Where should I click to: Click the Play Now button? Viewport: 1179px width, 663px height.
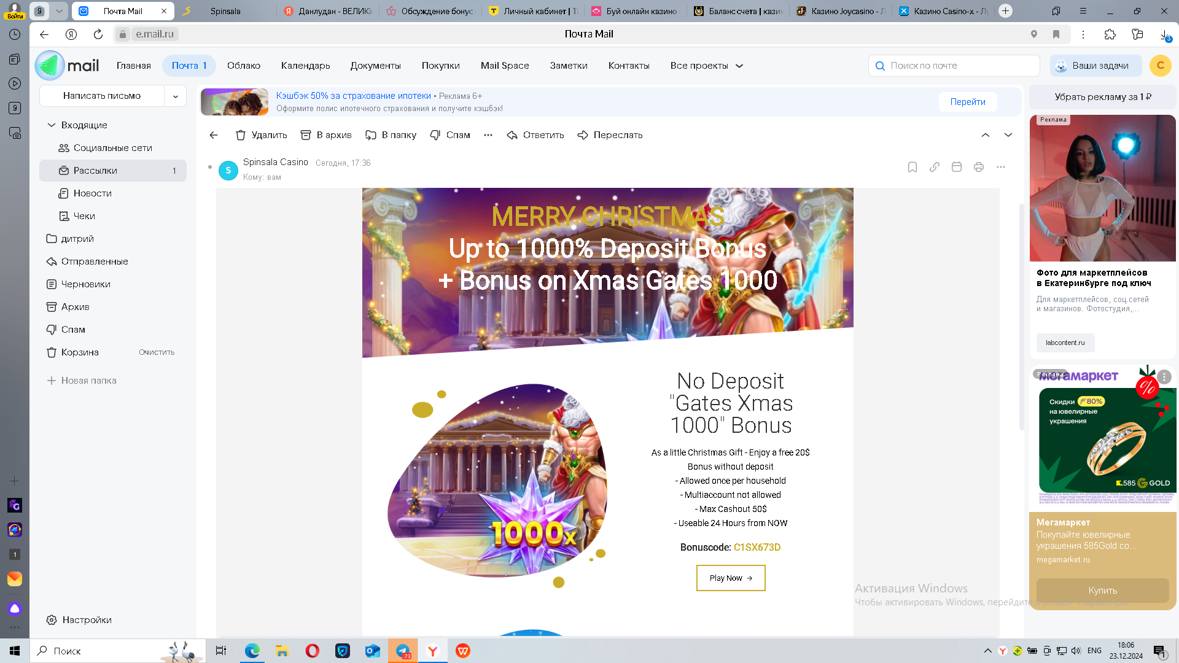click(x=731, y=578)
